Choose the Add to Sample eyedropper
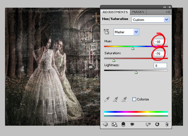This screenshot has height=136, width=188. coord(115,99)
